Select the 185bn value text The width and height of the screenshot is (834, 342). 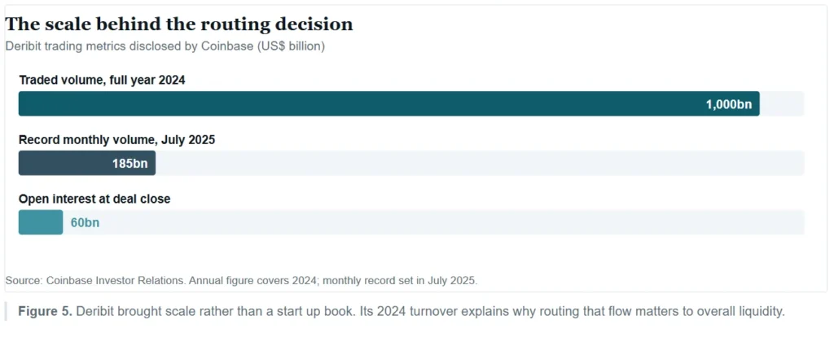[x=129, y=164]
